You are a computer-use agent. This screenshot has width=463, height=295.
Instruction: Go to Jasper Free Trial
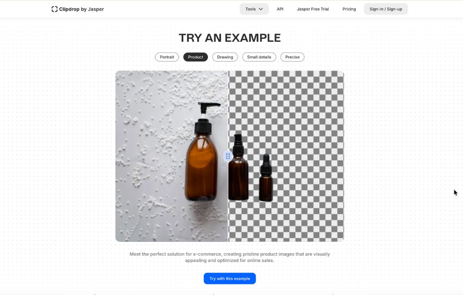313,9
